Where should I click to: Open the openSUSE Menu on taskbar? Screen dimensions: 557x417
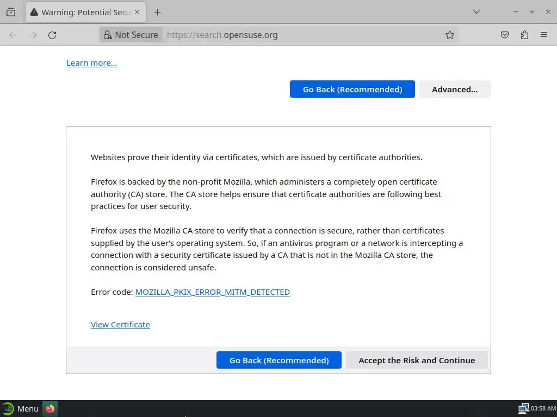pyautogui.click(x=20, y=409)
